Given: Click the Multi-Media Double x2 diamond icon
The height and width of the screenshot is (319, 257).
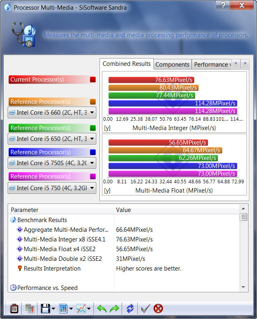Looking at the screenshot, I should point(20,258).
